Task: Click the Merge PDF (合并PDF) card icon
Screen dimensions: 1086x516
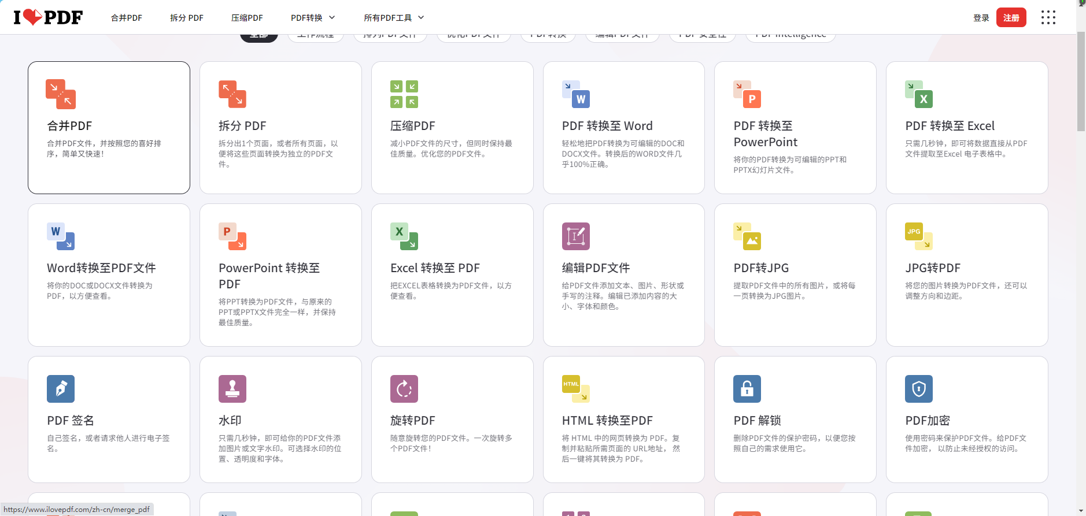Action: coord(61,94)
